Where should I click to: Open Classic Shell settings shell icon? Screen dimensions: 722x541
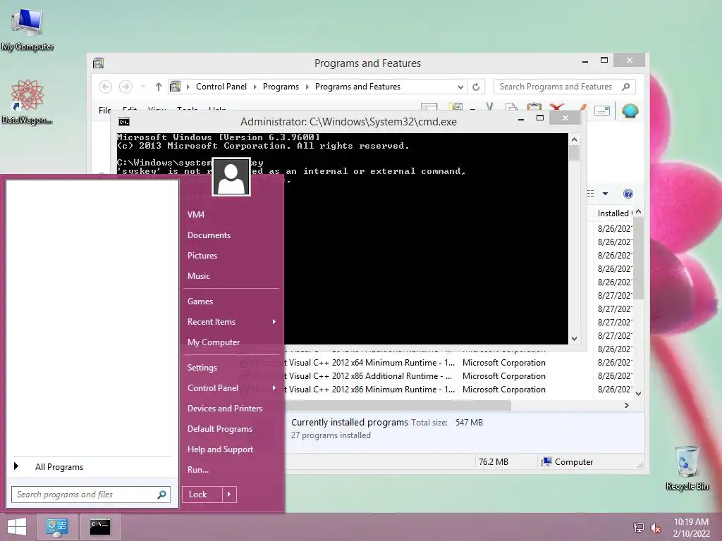click(x=630, y=111)
